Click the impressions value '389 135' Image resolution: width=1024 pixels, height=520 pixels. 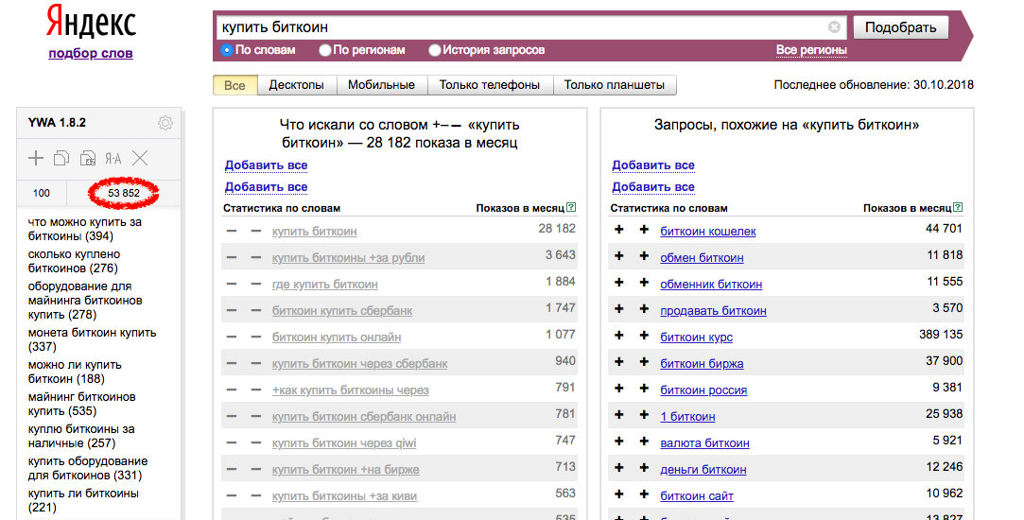pos(941,335)
